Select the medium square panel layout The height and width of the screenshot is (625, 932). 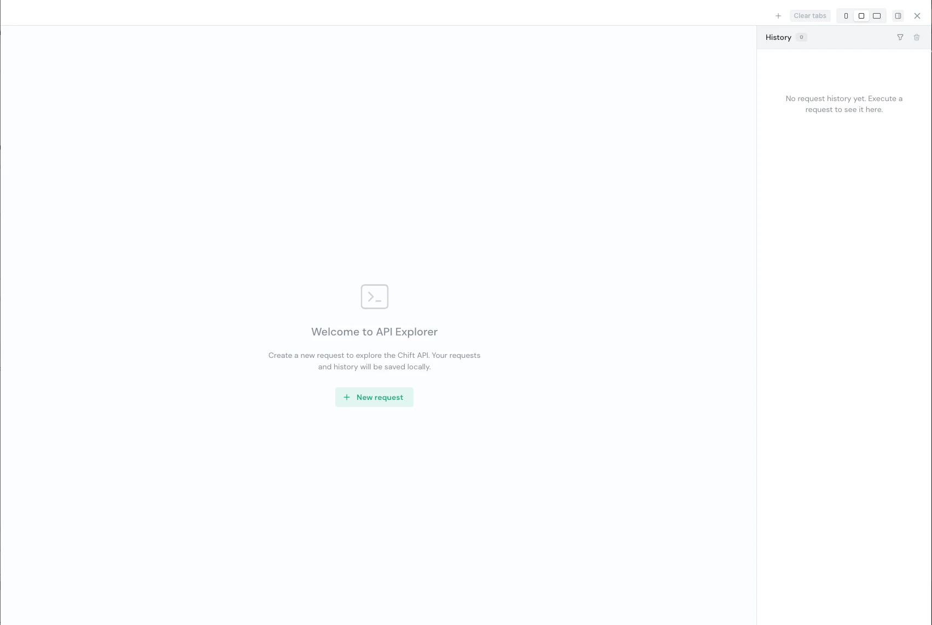click(x=861, y=16)
